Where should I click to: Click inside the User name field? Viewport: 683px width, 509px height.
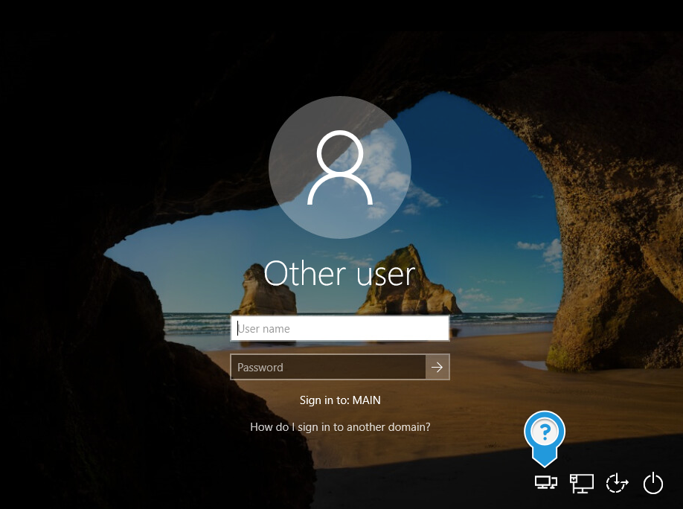point(339,328)
